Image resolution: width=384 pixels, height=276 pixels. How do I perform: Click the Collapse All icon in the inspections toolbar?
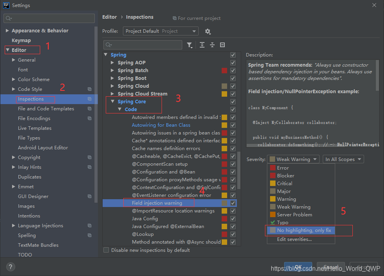click(212, 45)
